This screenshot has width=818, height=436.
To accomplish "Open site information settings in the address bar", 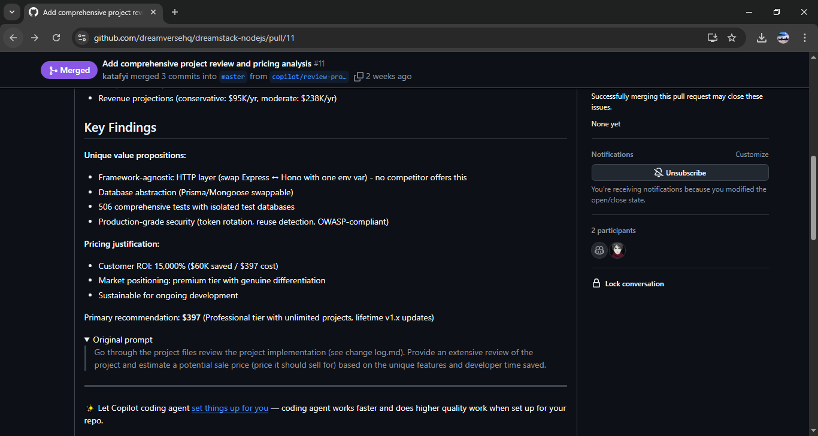I will click(81, 37).
